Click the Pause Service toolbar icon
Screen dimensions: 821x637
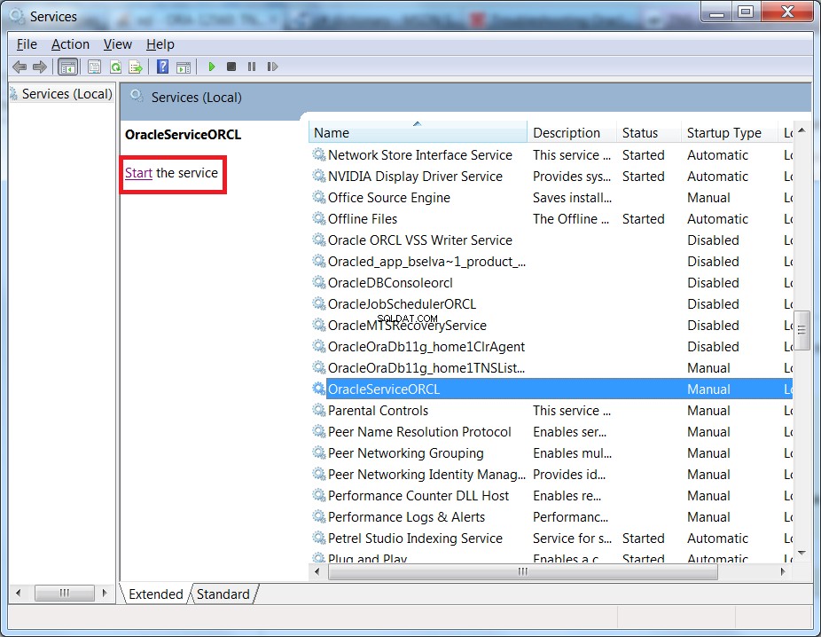click(x=252, y=67)
